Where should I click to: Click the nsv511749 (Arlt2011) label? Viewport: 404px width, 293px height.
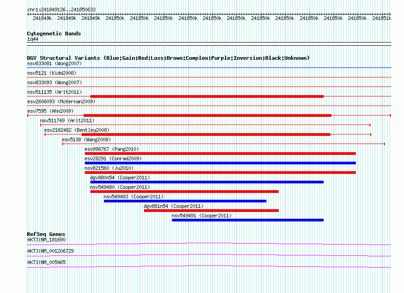(67, 120)
